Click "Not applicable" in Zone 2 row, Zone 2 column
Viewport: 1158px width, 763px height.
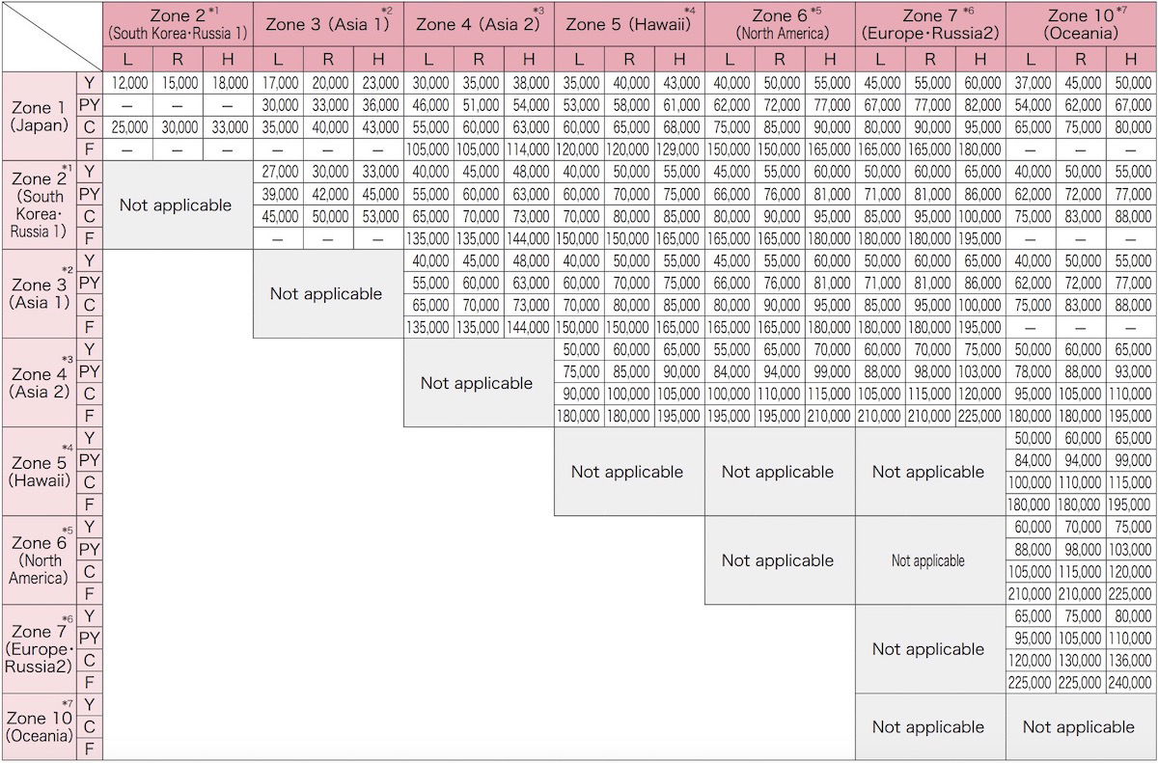click(176, 205)
